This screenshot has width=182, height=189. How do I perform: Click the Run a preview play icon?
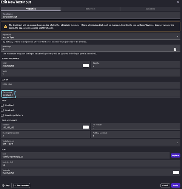(14, 186)
